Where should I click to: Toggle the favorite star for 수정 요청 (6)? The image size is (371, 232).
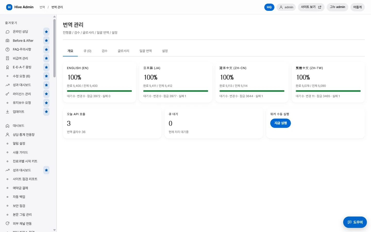[x=46, y=76]
